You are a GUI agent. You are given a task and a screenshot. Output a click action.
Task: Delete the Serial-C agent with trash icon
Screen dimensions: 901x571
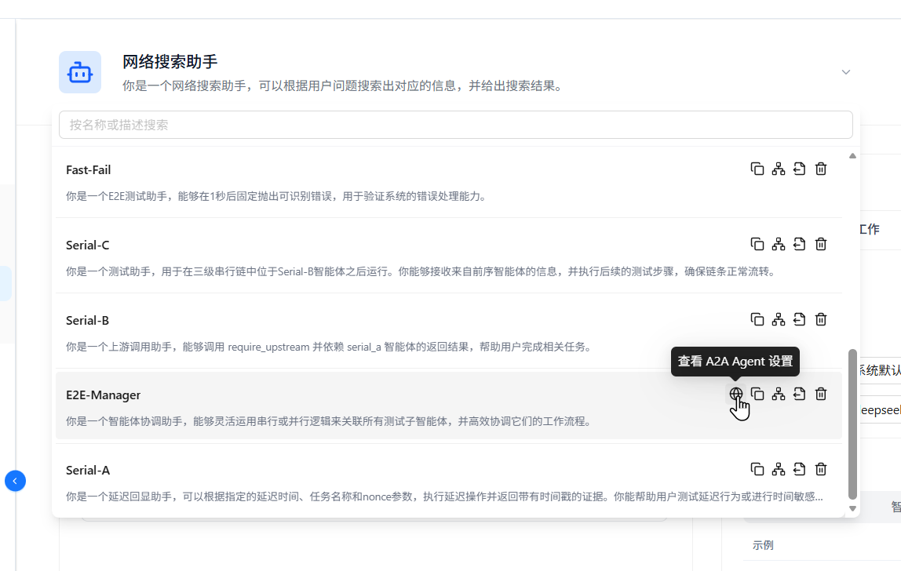coord(821,244)
